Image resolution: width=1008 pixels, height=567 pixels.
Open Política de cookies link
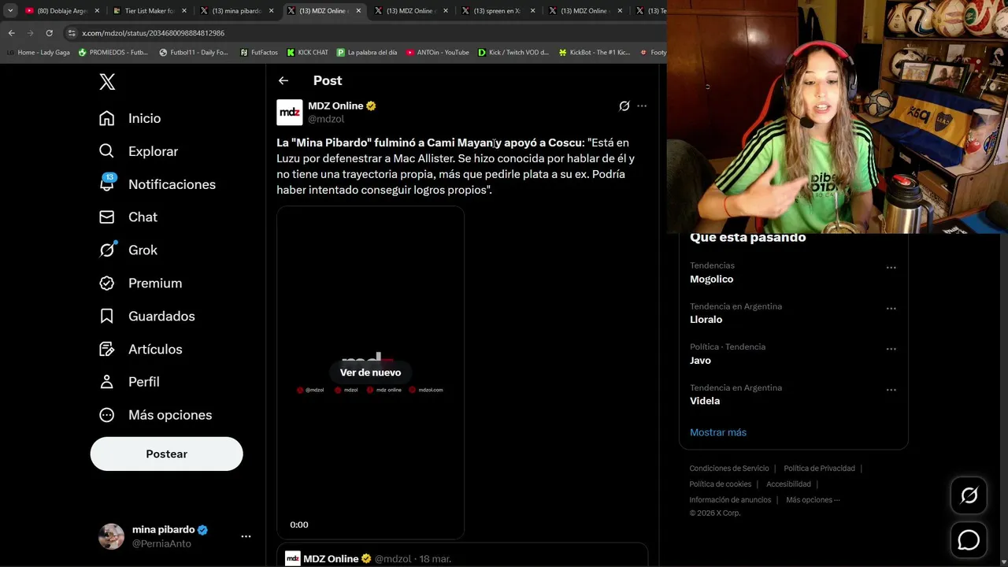pyautogui.click(x=721, y=484)
